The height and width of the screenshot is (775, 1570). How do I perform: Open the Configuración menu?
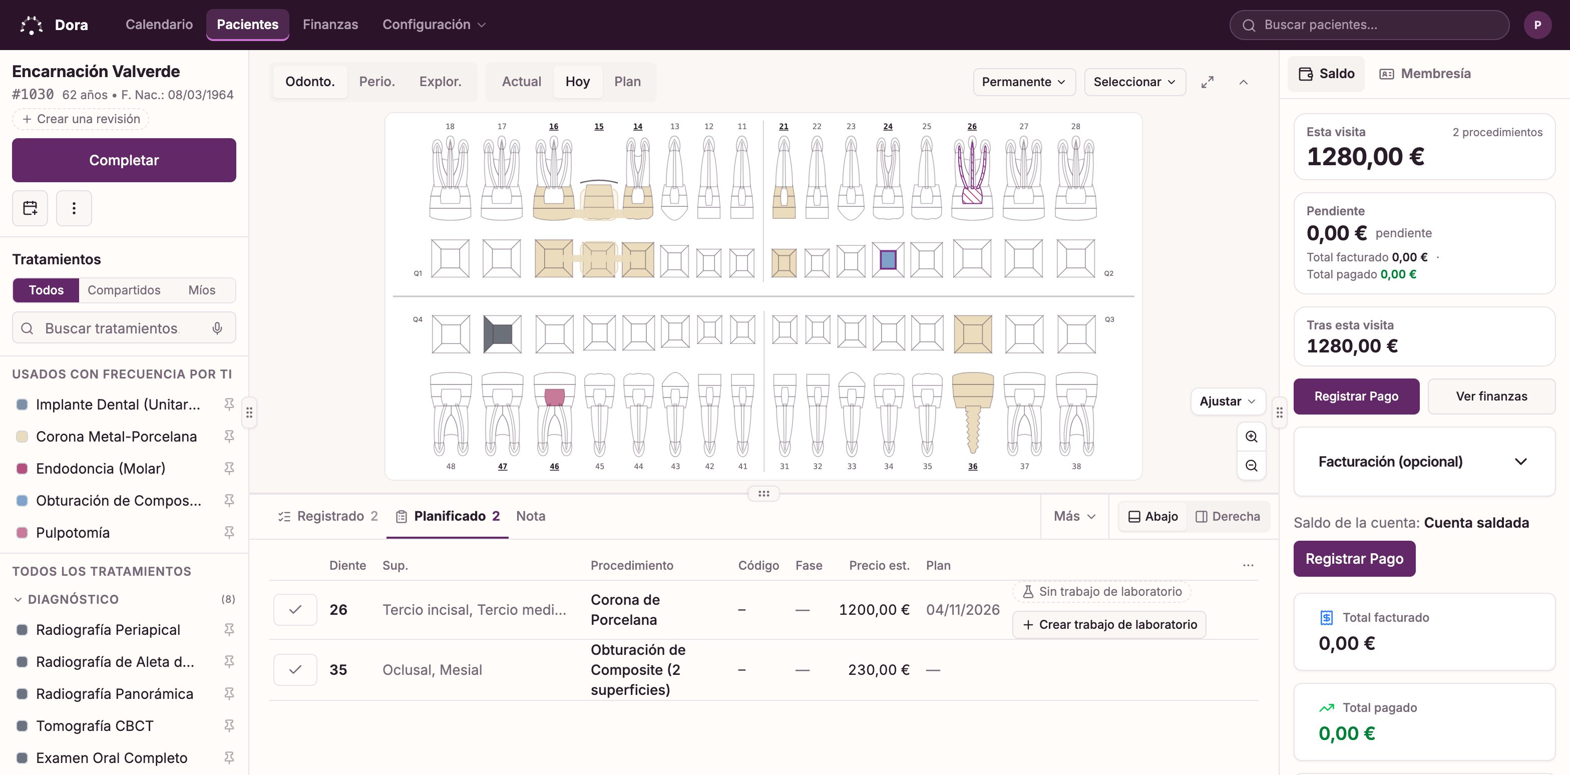(434, 25)
